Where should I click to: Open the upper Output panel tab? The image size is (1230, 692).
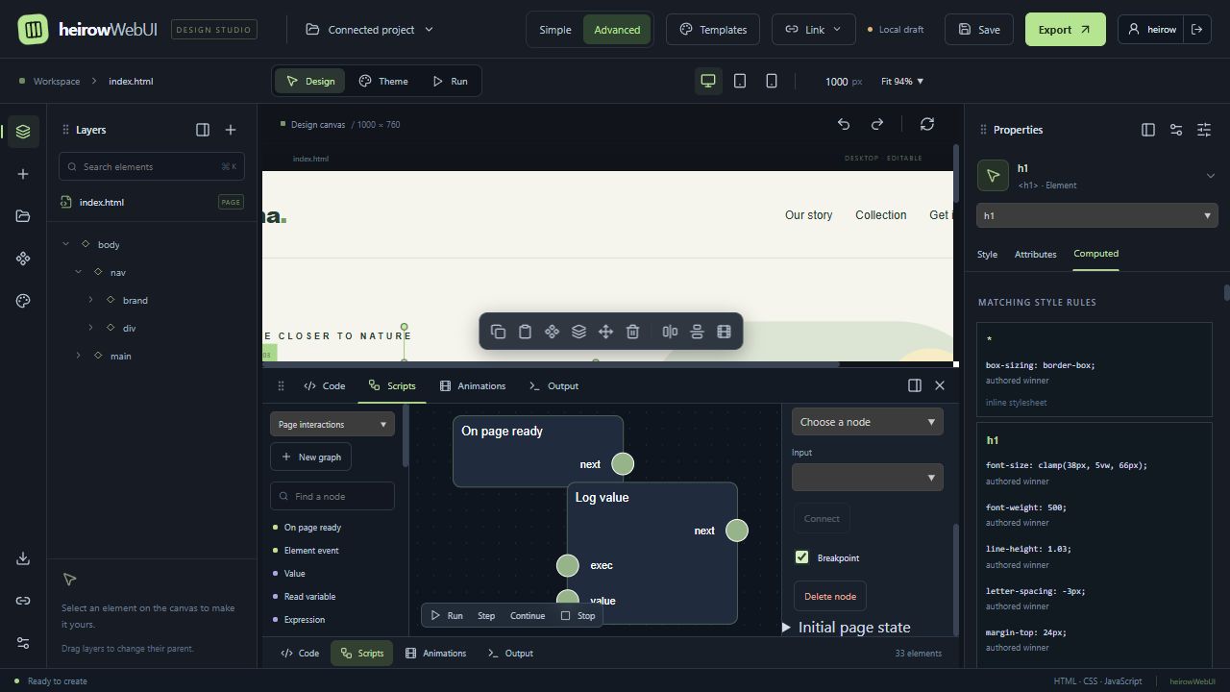[553, 386]
